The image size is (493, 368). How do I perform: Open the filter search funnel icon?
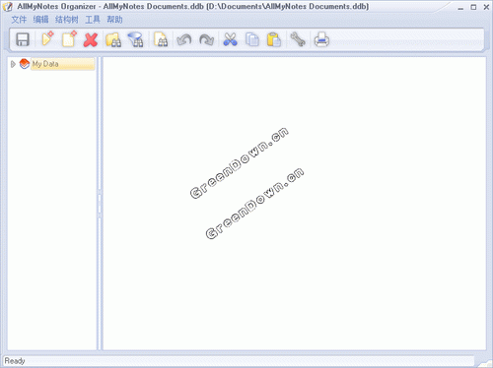pos(135,39)
